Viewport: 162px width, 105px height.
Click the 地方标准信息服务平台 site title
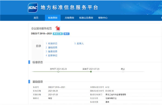[x=69, y=8]
